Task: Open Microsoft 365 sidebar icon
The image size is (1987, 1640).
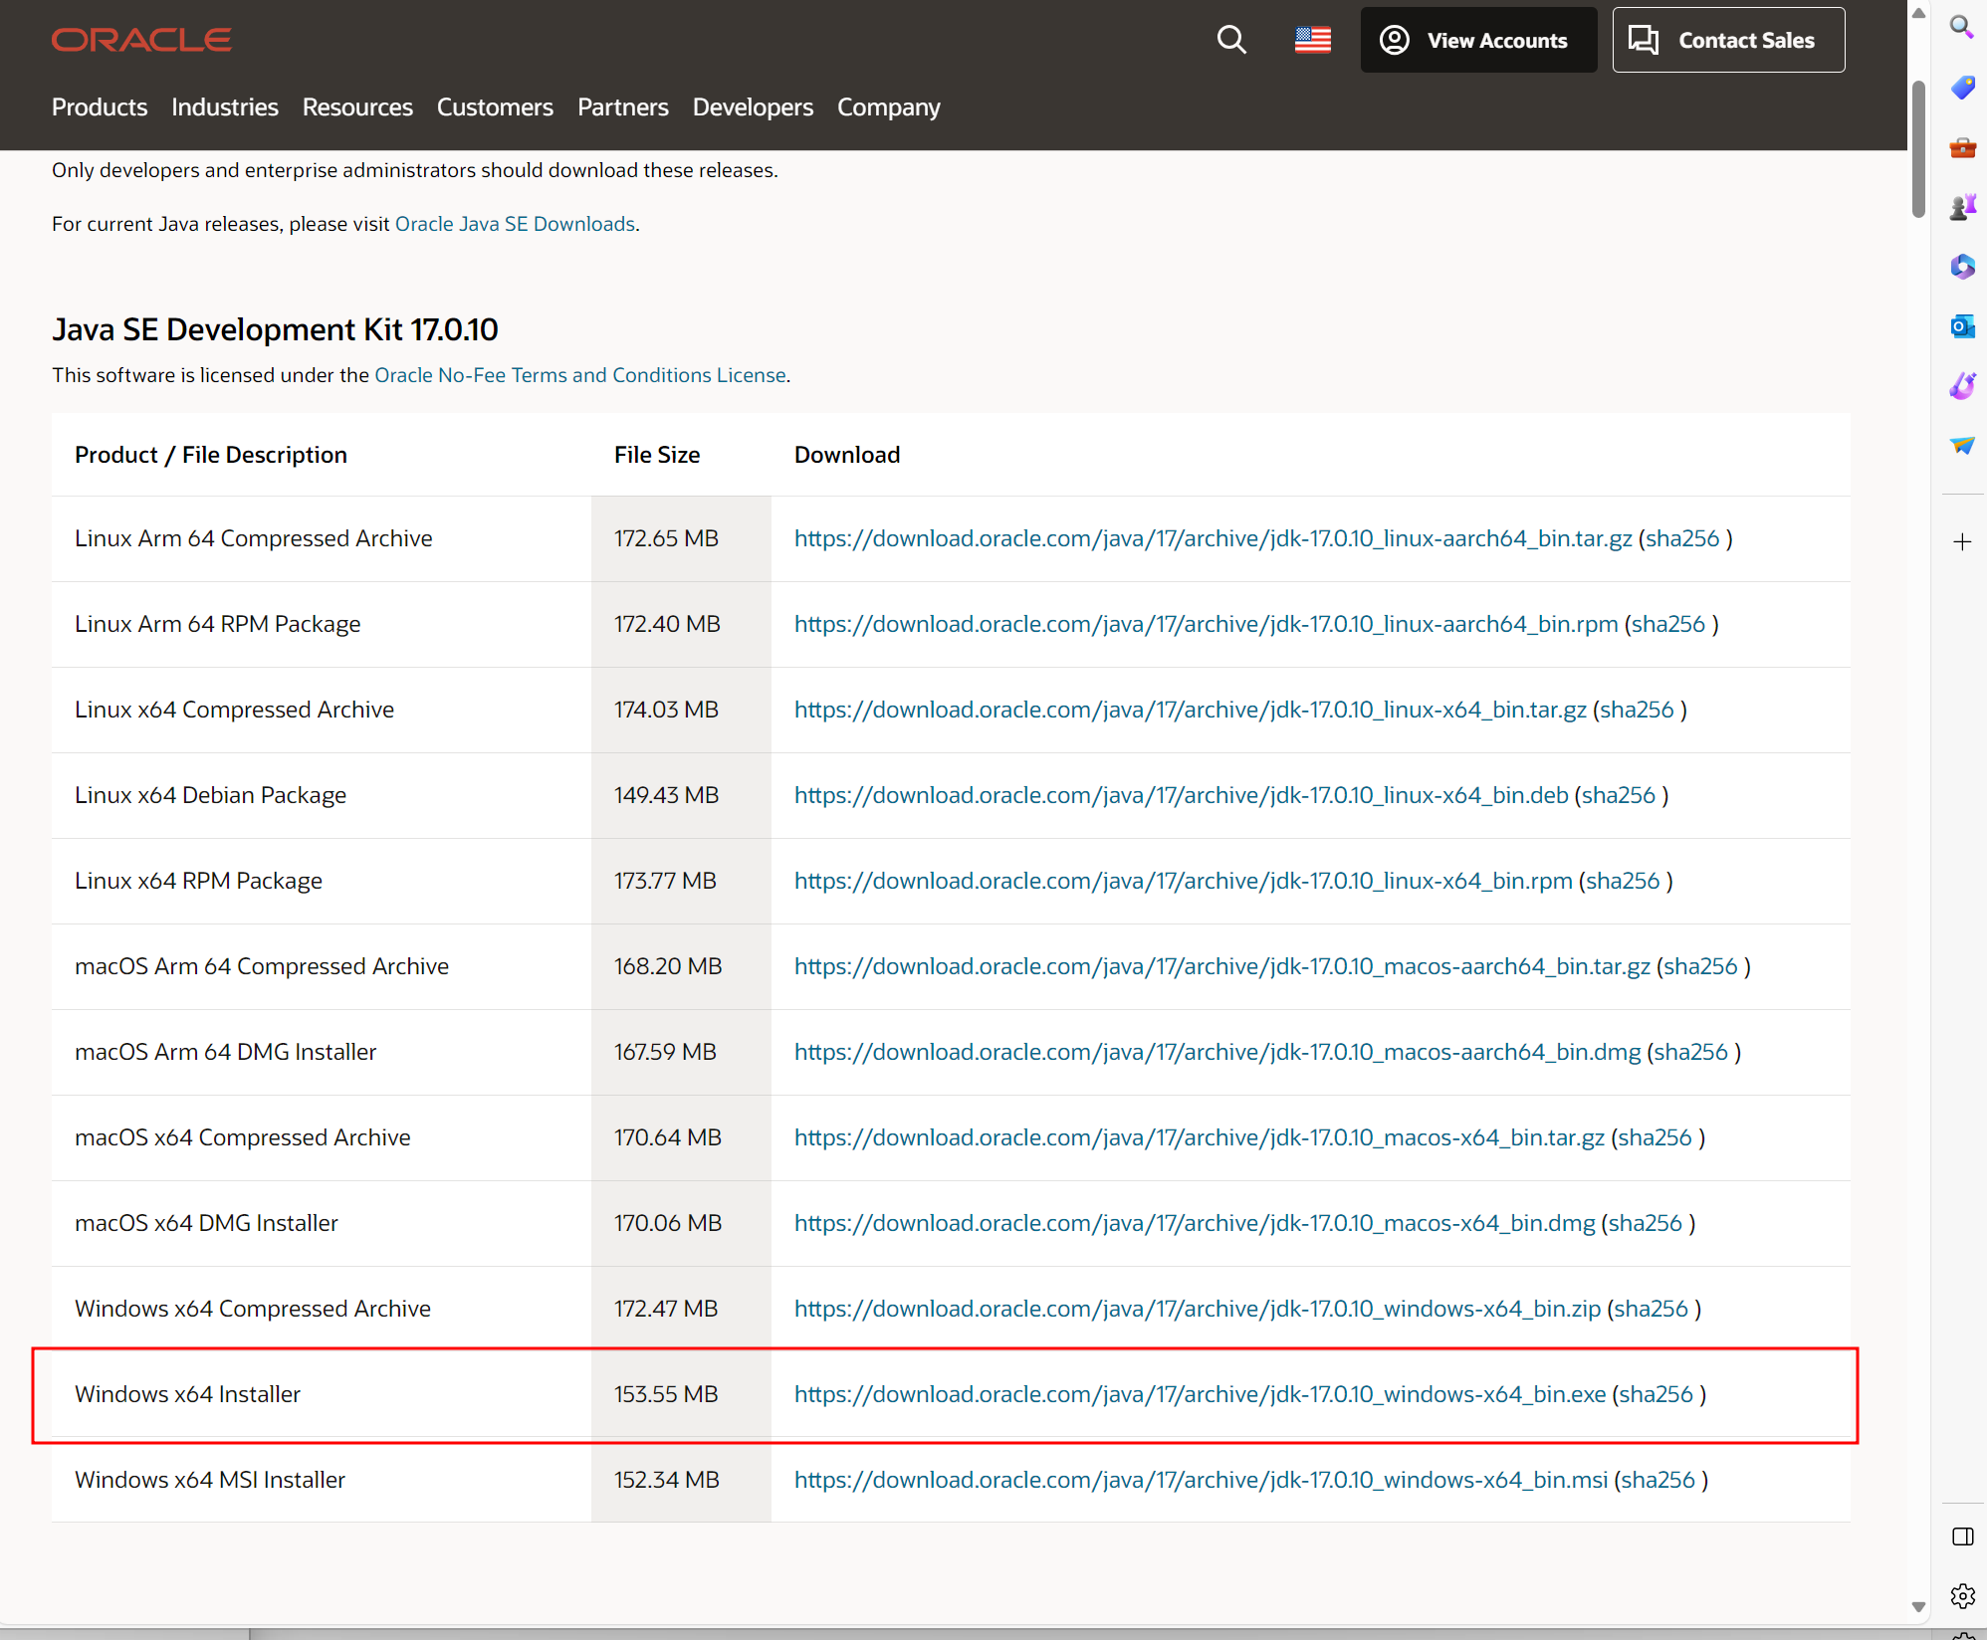Action: [1961, 267]
